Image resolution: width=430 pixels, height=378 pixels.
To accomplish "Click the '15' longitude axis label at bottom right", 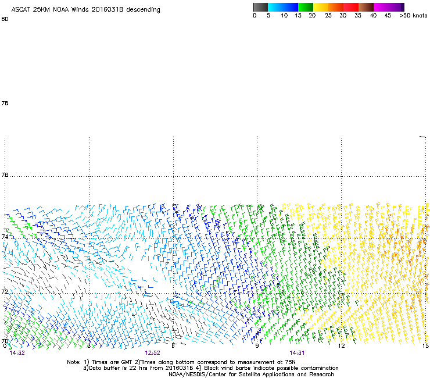I will [x=425, y=345].
